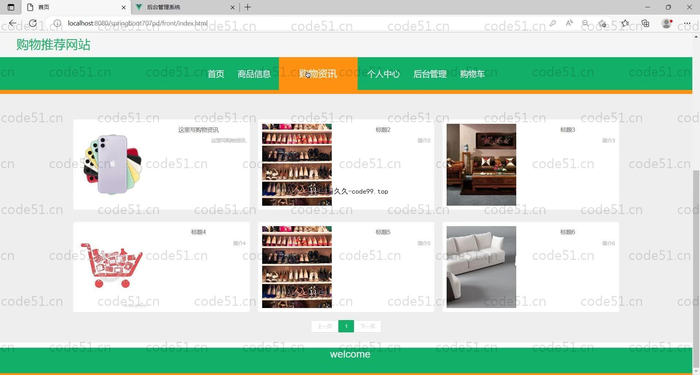700x375 pixels.
Task: Click the browser back arrow
Action: click(13, 23)
